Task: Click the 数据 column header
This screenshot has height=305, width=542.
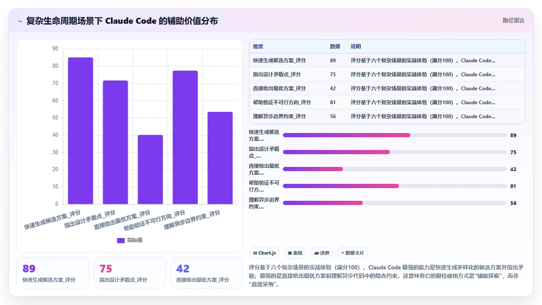Action: pos(335,47)
